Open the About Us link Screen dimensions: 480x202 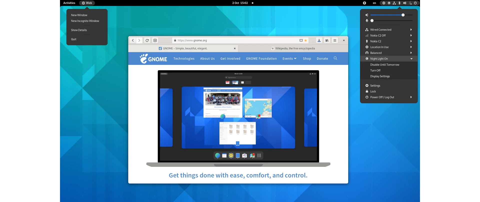207,59
